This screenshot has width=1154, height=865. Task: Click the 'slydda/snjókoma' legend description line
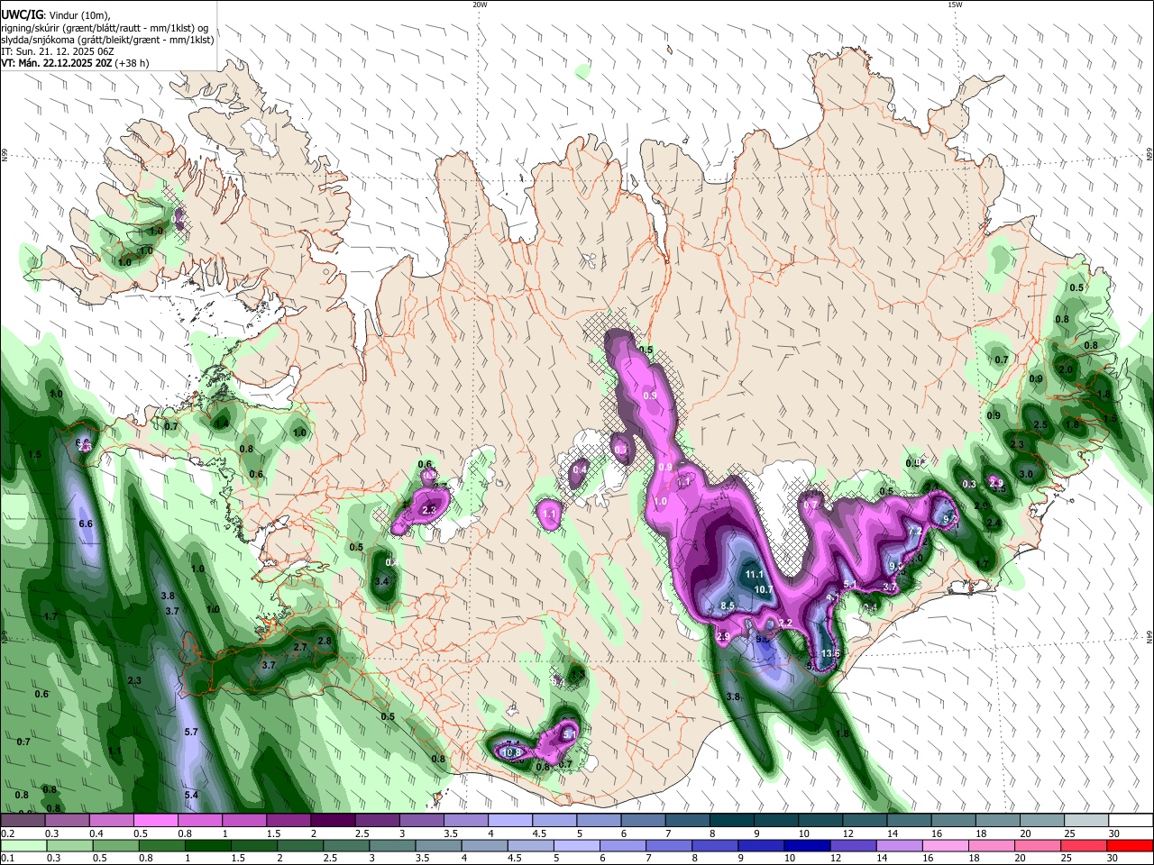[x=107, y=40]
